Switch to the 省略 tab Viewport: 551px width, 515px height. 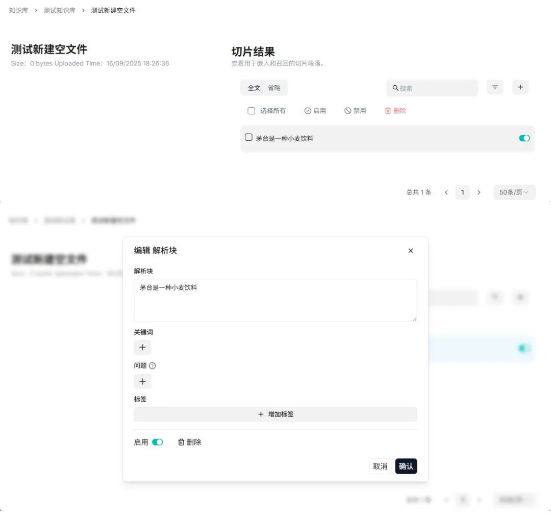pyautogui.click(x=273, y=88)
